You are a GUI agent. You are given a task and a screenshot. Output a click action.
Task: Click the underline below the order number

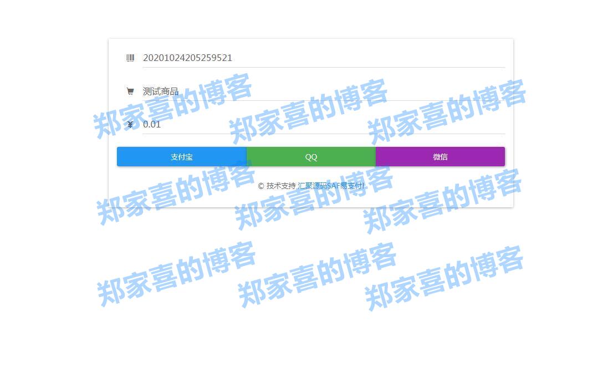point(324,68)
